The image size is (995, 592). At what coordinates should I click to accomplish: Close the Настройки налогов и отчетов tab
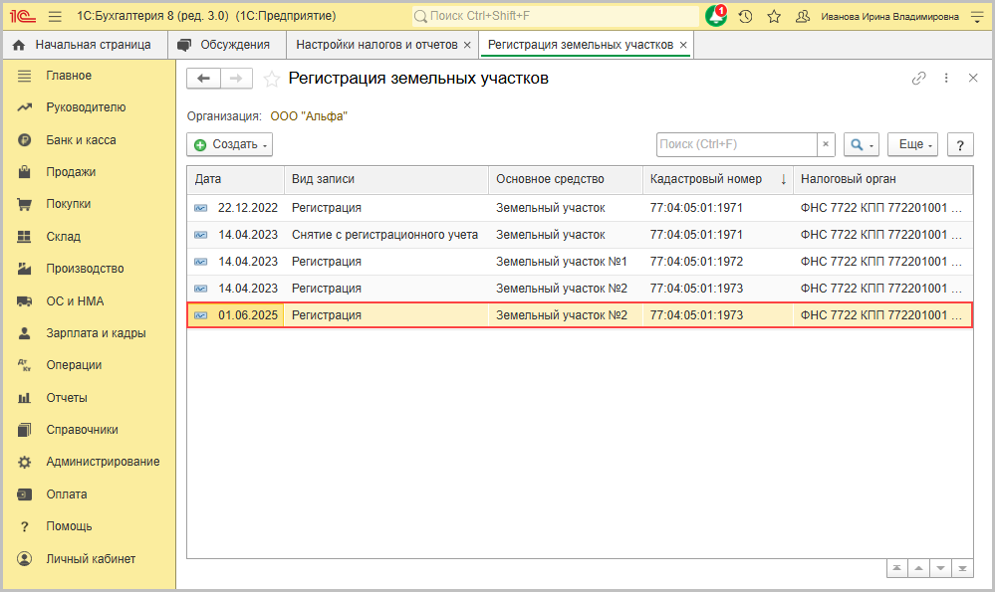pos(467,45)
